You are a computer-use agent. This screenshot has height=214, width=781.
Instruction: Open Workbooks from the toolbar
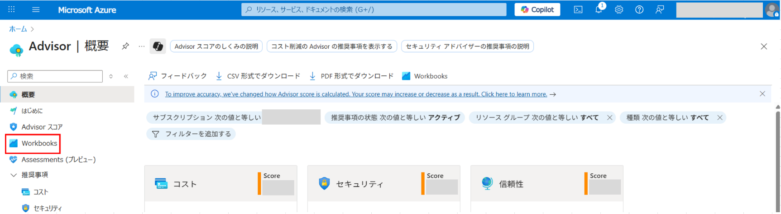pos(425,76)
